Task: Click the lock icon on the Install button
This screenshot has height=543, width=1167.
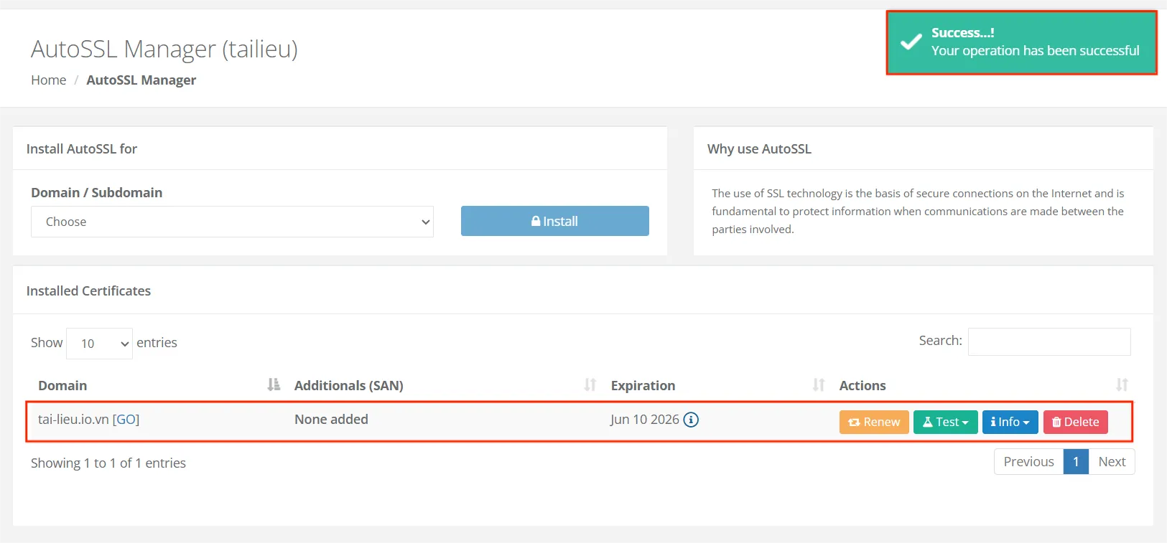Action: pos(537,221)
